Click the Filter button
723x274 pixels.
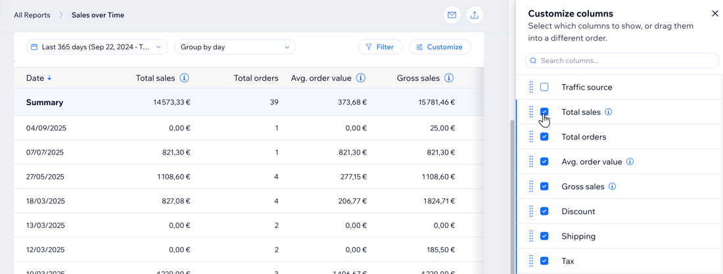(380, 47)
